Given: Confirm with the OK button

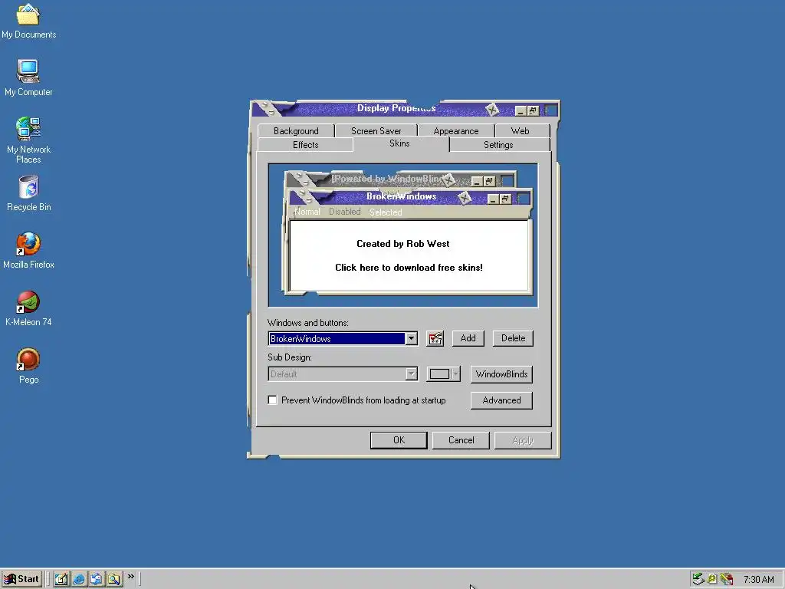Looking at the screenshot, I should [399, 440].
